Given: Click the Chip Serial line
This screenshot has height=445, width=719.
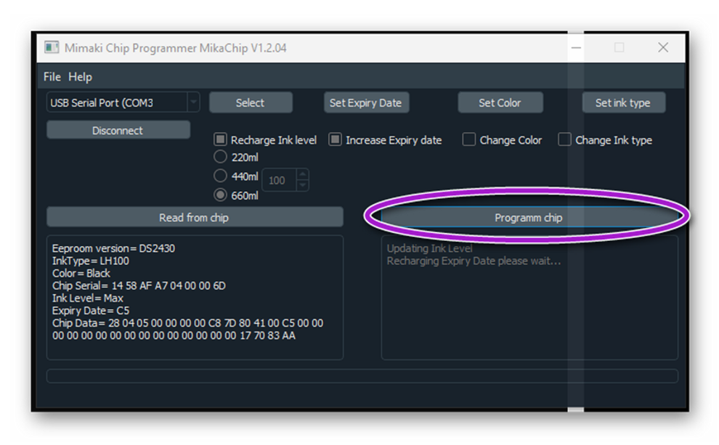Looking at the screenshot, I should pyautogui.click(x=139, y=285).
